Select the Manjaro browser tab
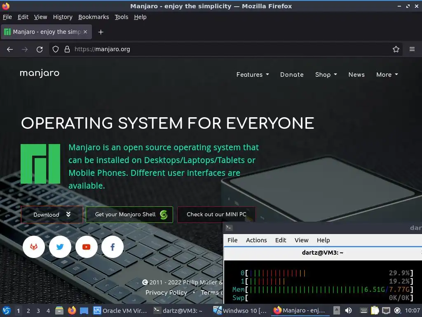The height and width of the screenshot is (317, 422). coord(46,32)
